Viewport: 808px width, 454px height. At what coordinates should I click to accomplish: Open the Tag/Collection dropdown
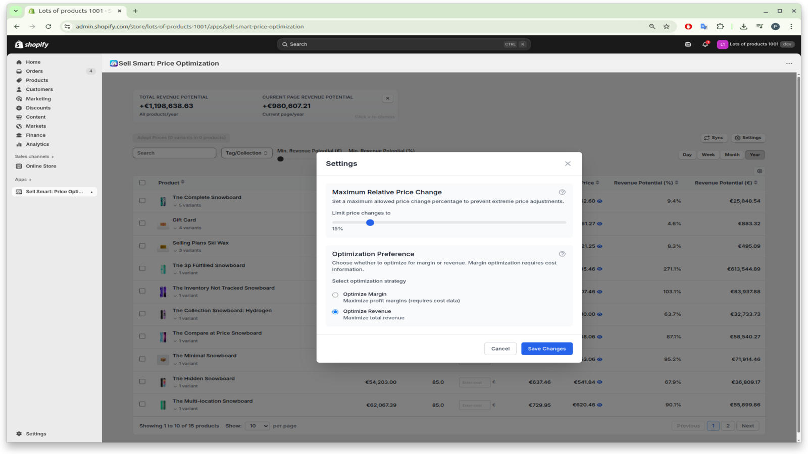pos(246,152)
